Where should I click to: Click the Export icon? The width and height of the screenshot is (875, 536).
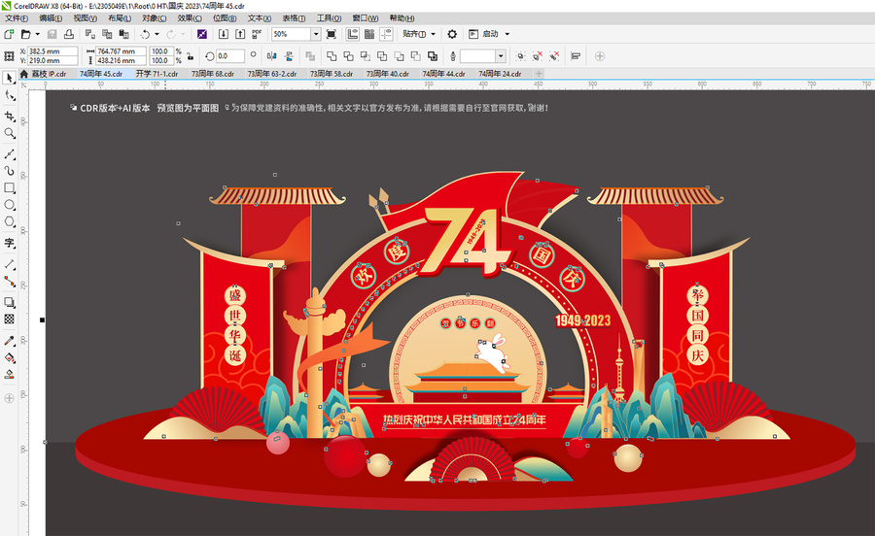coord(240,34)
